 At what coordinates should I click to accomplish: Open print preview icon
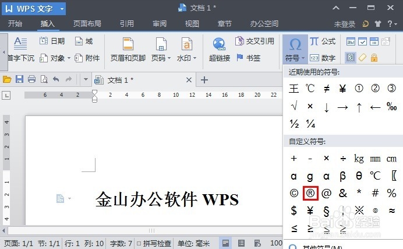(x=44, y=79)
